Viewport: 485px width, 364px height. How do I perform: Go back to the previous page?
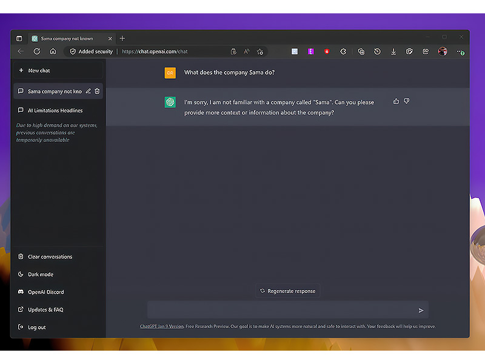[x=21, y=52]
